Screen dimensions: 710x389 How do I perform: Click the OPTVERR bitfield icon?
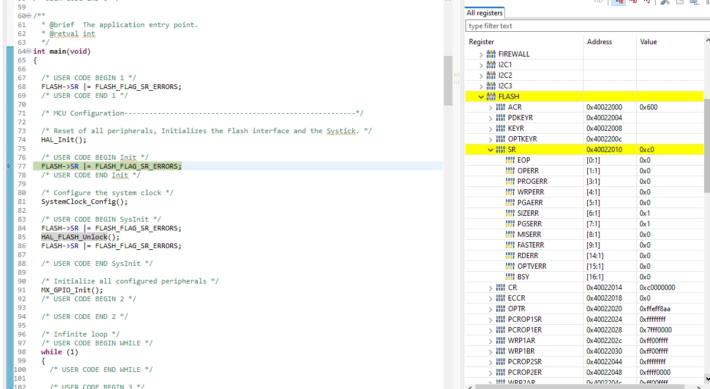click(x=510, y=266)
